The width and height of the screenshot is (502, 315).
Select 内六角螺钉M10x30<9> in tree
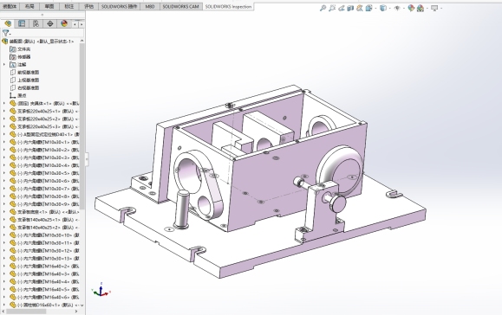44,204
